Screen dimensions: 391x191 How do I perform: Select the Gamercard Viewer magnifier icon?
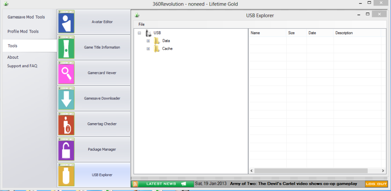pos(66,73)
